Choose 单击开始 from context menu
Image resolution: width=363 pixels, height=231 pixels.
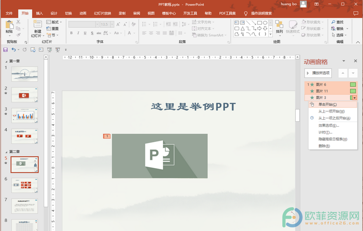tap(333, 104)
